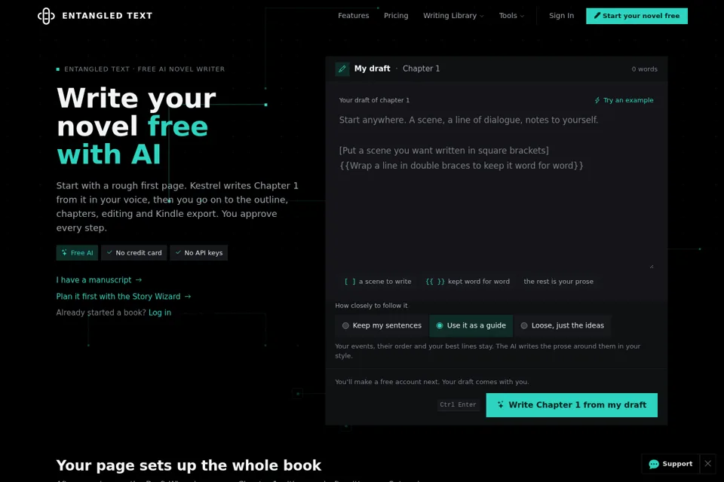Click the sparkle icon in Free AI badge
This screenshot has height=482, width=724.
(x=64, y=252)
